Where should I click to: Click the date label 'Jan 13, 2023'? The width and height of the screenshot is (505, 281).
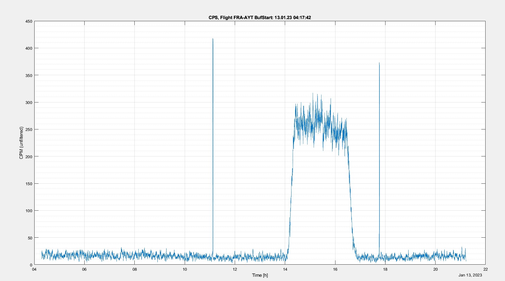tap(470, 275)
